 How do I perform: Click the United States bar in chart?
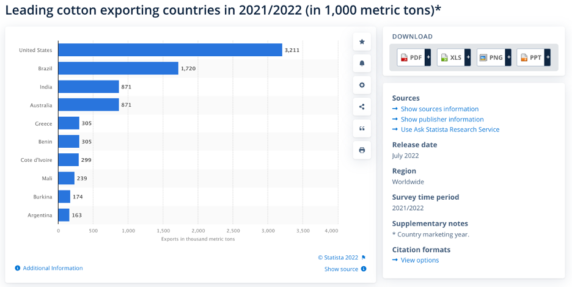point(170,50)
